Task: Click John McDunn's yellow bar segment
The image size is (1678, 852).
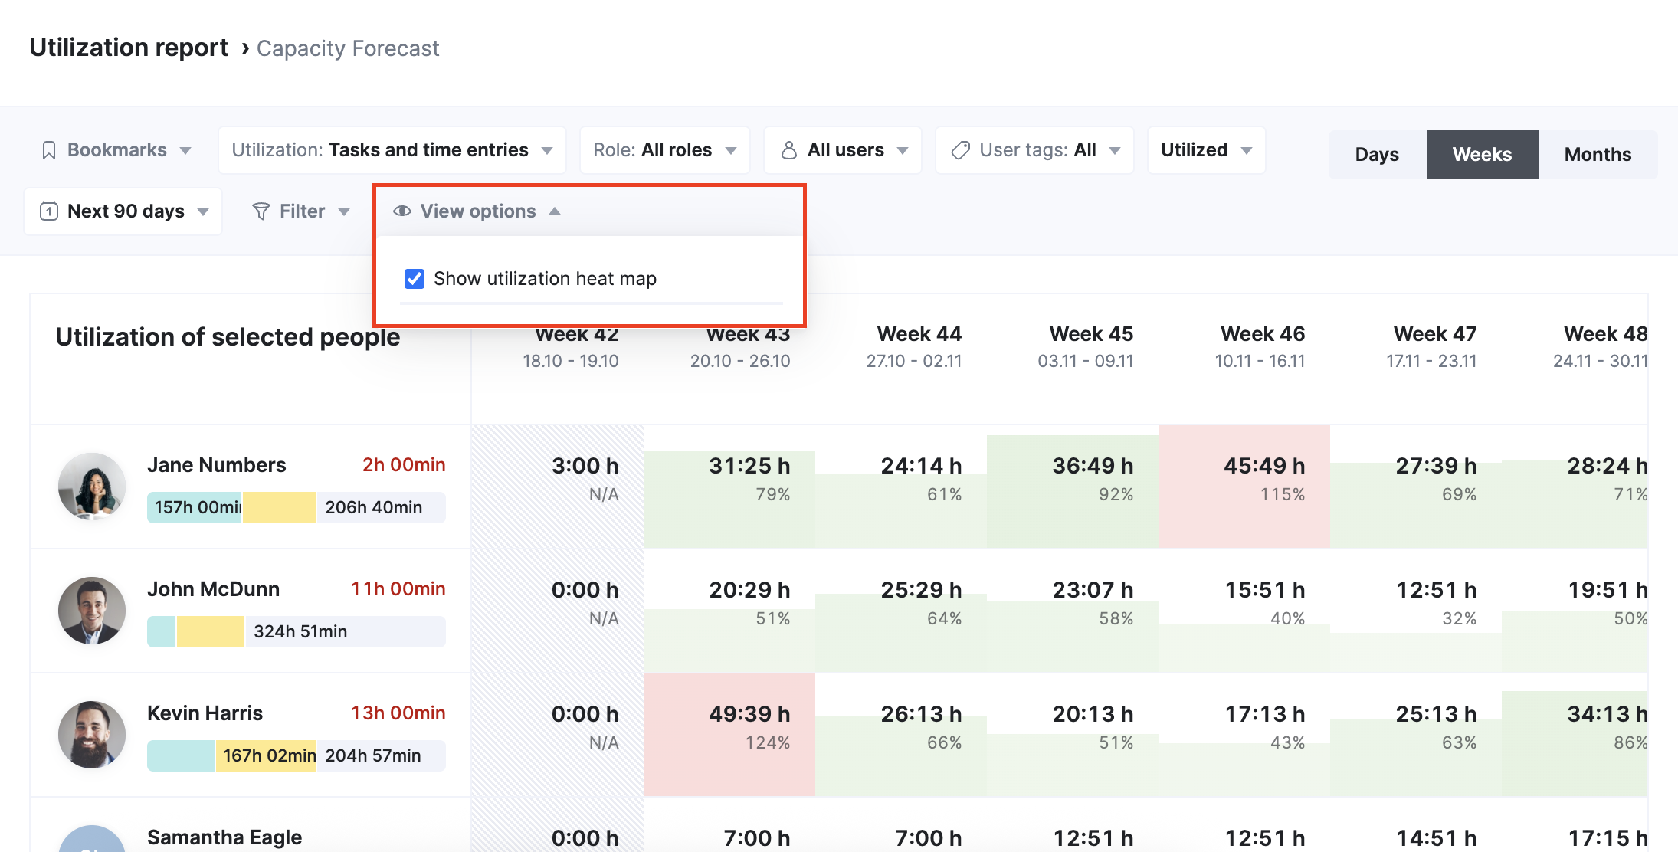Action: 211,632
